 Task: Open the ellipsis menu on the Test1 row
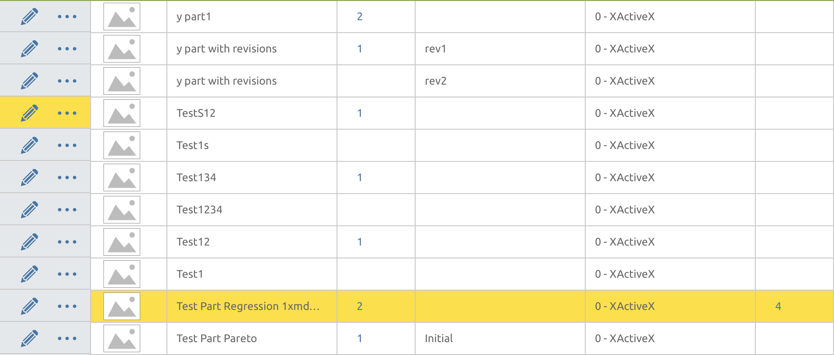67,274
